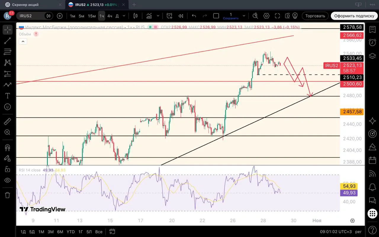Set the chart range to Все
Screen dimensions: 379x237
click(99, 232)
